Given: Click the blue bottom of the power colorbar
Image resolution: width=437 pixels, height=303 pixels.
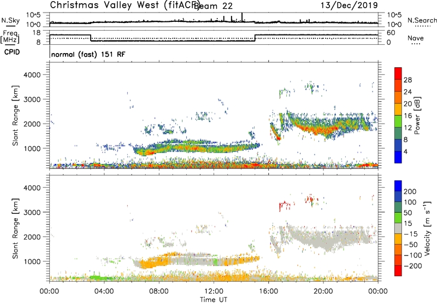Looking at the screenshot, I should click(398, 157).
